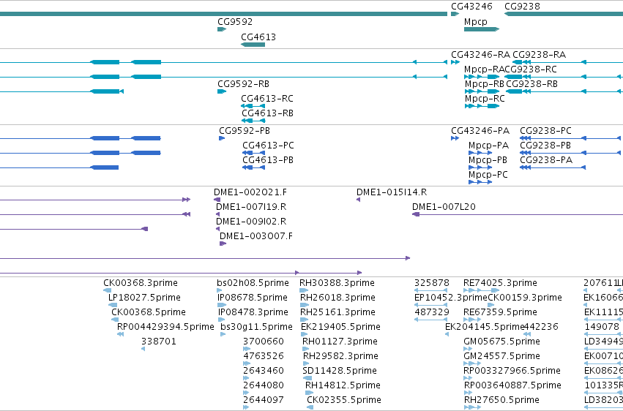Open protein label CG9238-PA
Screen dimensions: 623x411
[x=546, y=160]
